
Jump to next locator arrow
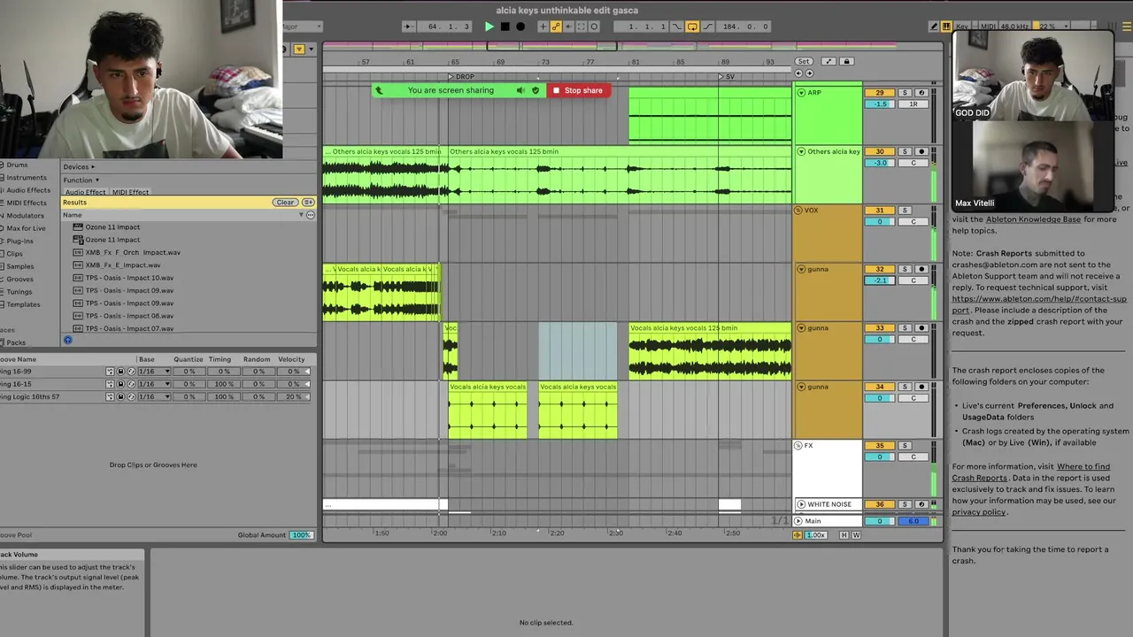[x=808, y=73]
